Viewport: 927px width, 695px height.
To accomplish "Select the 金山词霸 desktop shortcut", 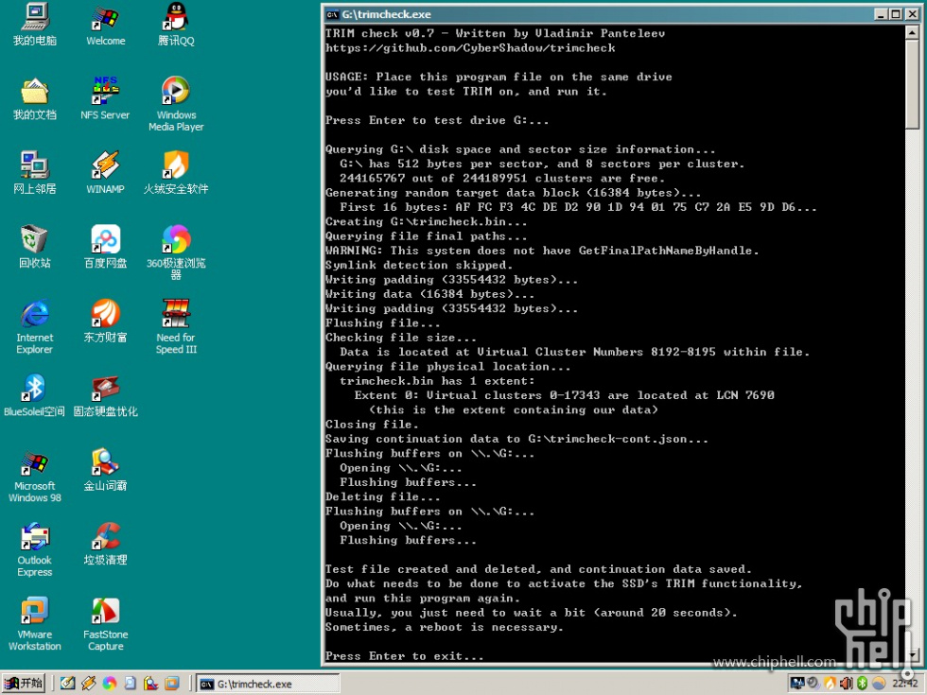I will pyautogui.click(x=105, y=470).
